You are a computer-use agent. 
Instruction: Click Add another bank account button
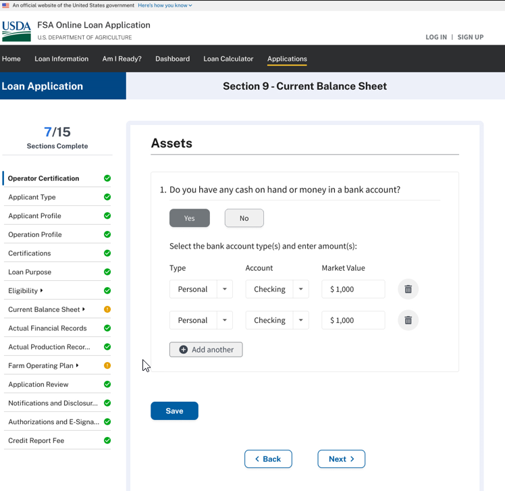pyautogui.click(x=206, y=349)
